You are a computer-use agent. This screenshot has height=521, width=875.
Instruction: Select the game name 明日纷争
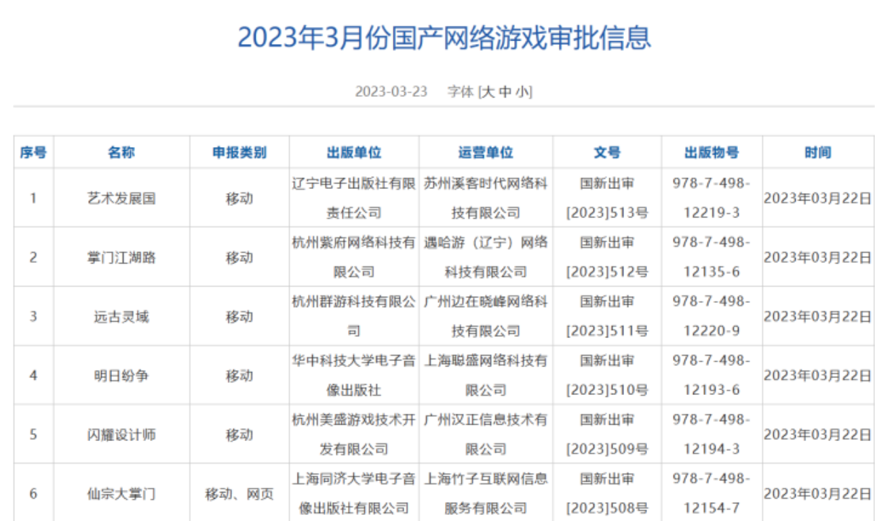121,375
